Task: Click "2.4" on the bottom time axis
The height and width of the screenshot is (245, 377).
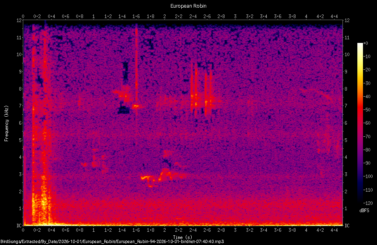Action: pos(193,230)
